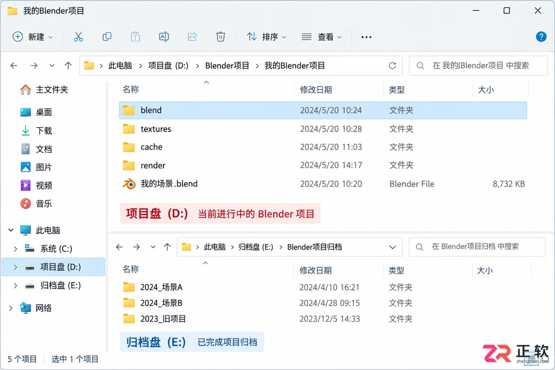Select the Blender file icon of 我的场景.blend

pos(129,184)
